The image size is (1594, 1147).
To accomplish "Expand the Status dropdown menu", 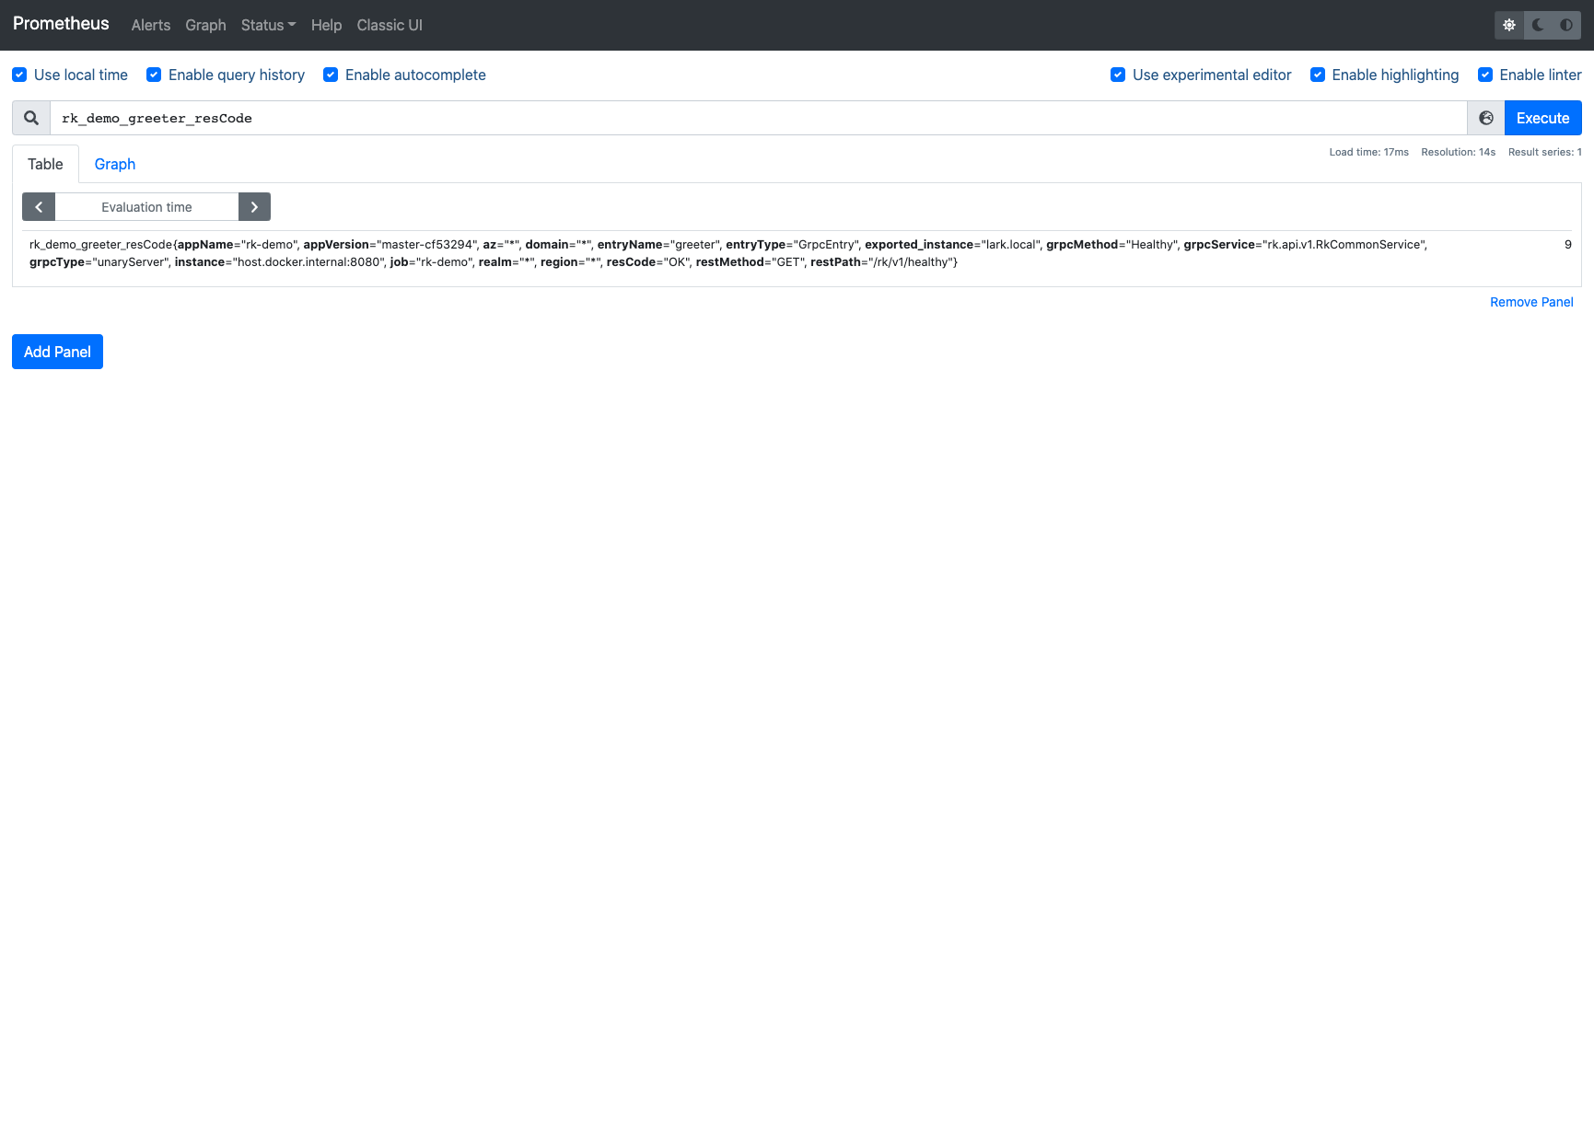I will coord(268,25).
